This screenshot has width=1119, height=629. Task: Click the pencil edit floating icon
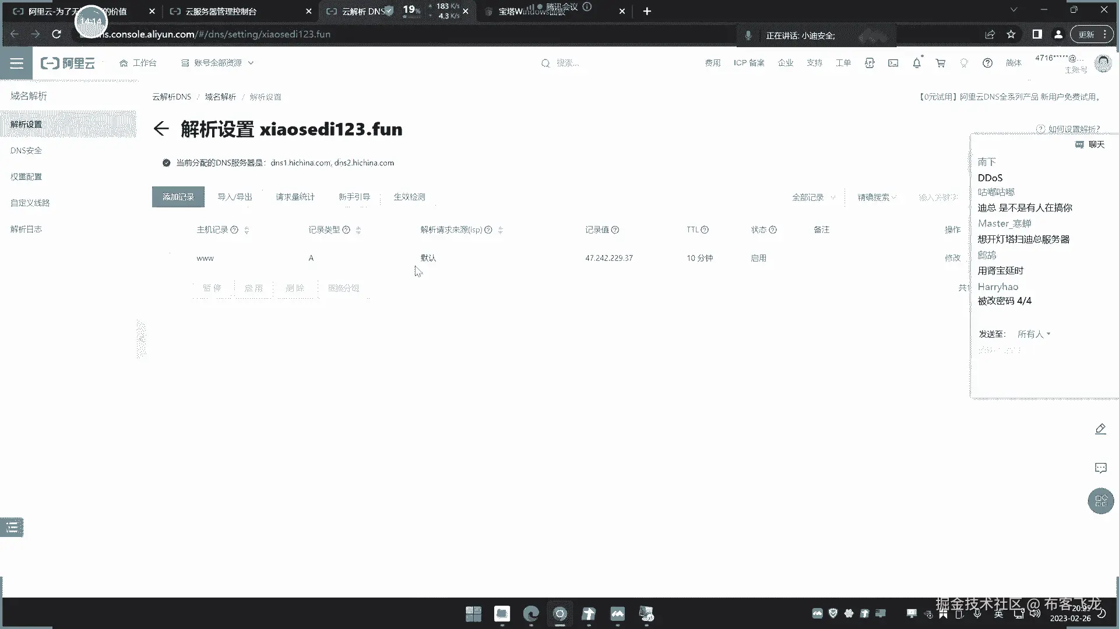point(1100,429)
